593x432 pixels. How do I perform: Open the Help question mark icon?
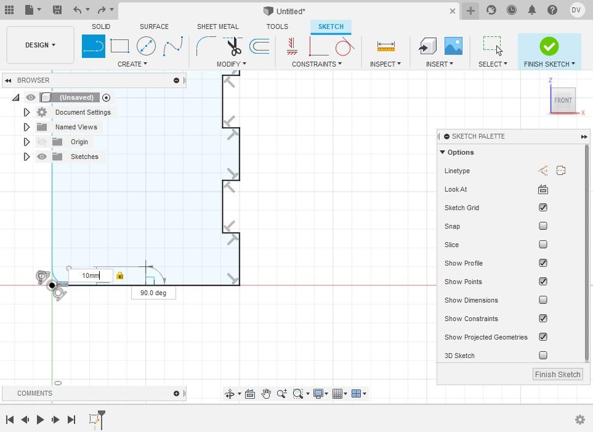coord(552,10)
